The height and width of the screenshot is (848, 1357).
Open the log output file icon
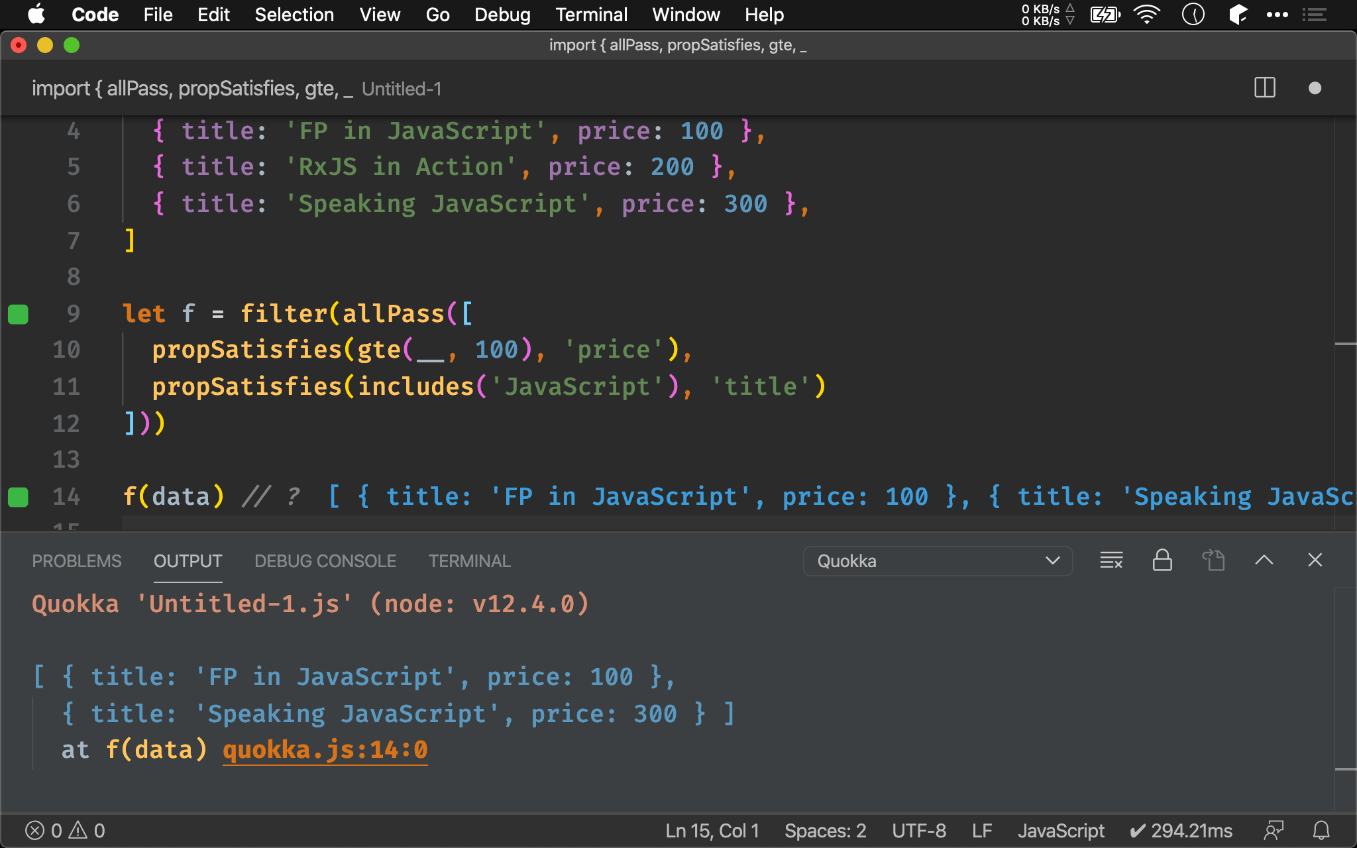(x=1213, y=560)
